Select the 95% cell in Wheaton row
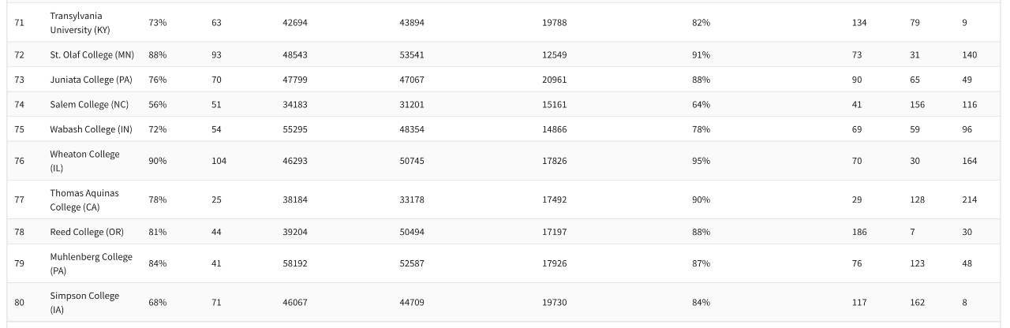 [x=701, y=161]
